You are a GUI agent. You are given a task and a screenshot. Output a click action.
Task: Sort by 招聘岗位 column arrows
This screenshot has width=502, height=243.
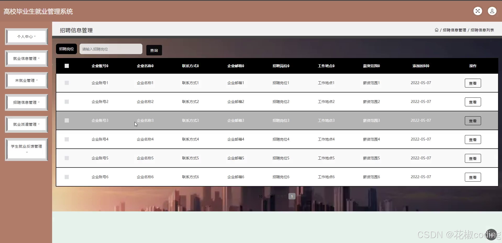click(288, 66)
